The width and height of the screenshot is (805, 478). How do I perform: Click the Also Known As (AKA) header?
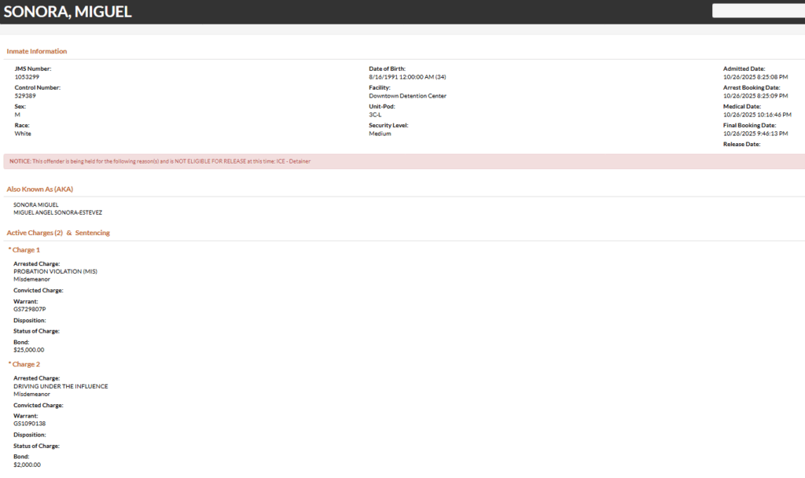coord(40,189)
